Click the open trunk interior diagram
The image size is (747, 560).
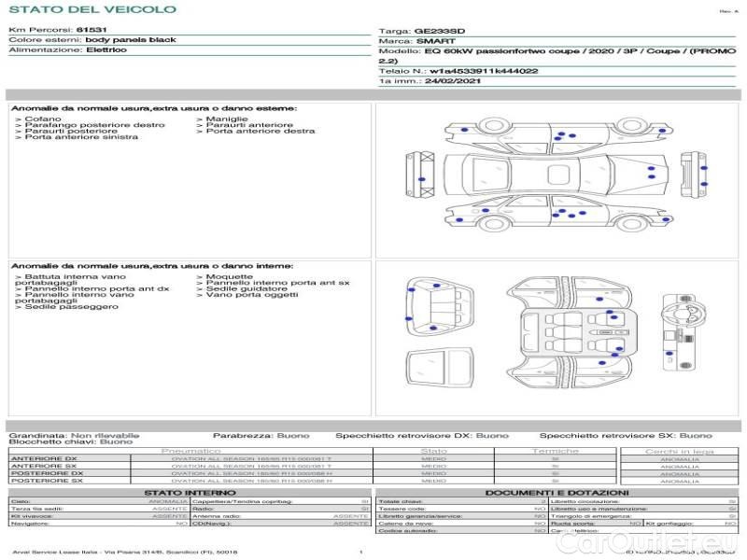[440, 307]
